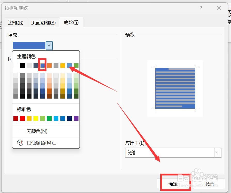Switch to the 页面边框 tab

(x=43, y=22)
